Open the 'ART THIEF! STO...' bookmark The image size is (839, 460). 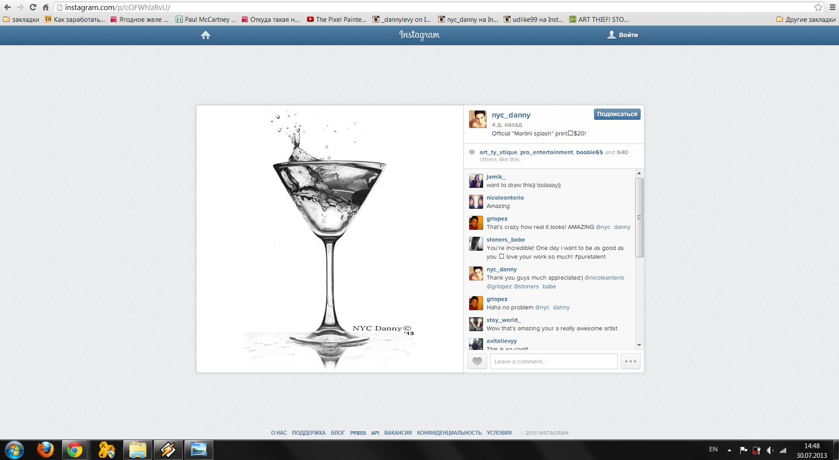pos(599,20)
